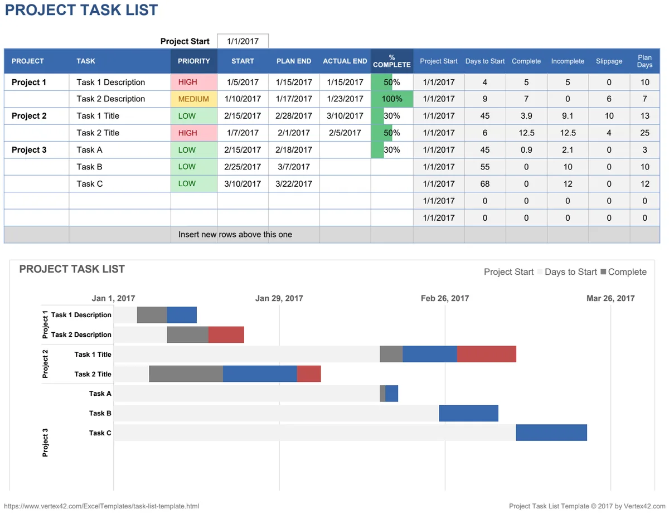Viewport: 669px width, 514px height.
Task: Open the MEDIUM priority cell
Action: pos(194,99)
